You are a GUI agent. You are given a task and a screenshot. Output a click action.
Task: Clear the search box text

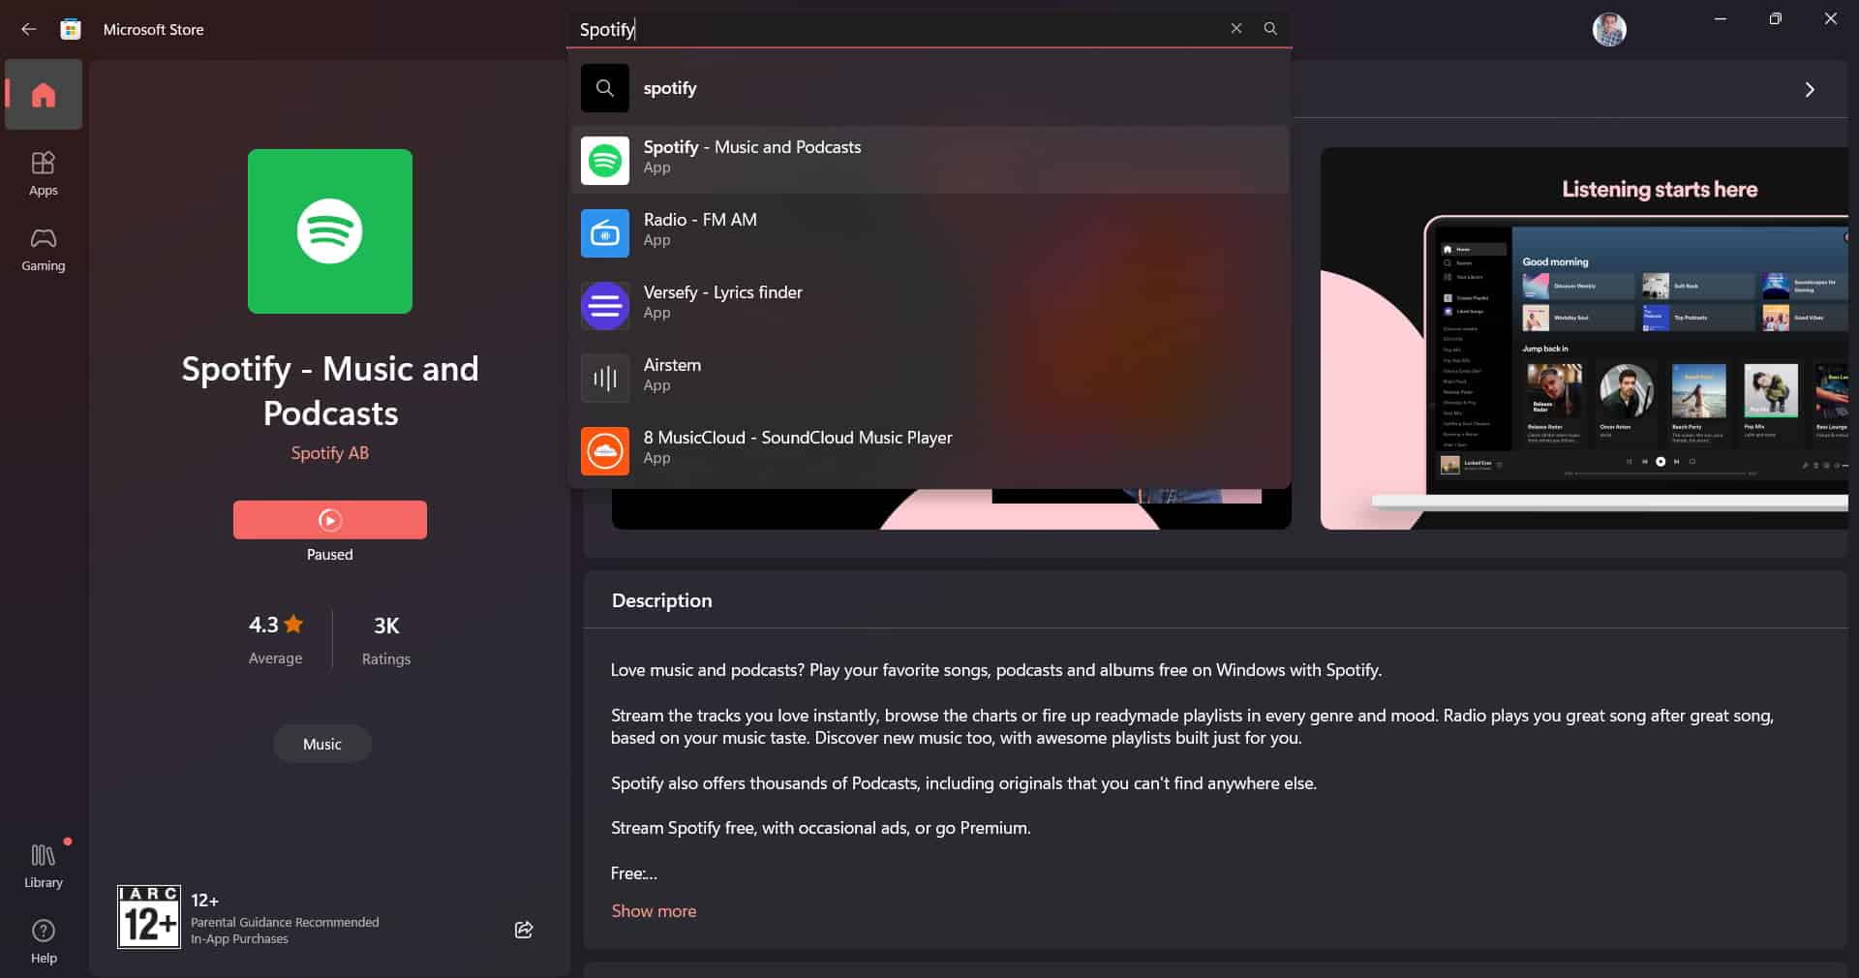point(1236,29)
